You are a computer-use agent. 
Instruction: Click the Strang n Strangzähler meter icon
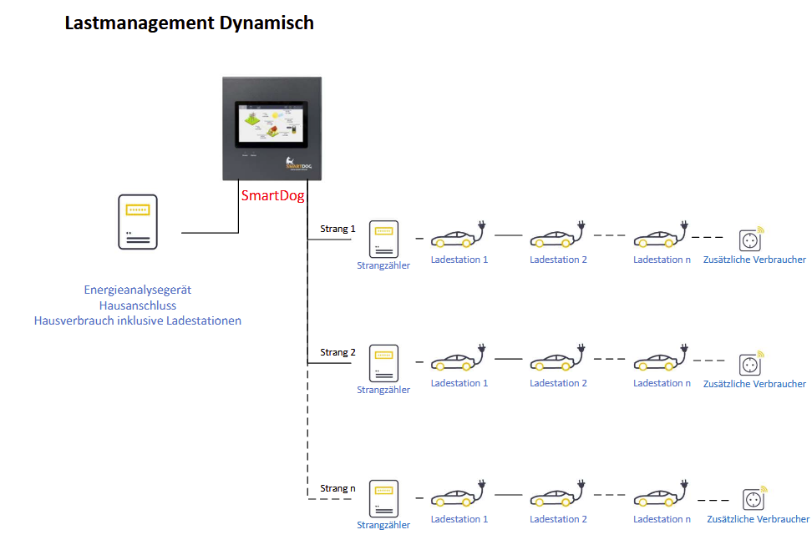(383, 499)
